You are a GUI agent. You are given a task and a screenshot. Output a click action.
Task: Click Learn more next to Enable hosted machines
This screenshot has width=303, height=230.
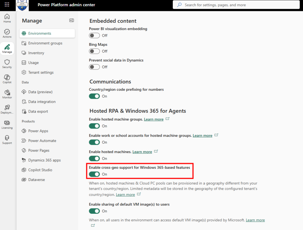point(142,152)
